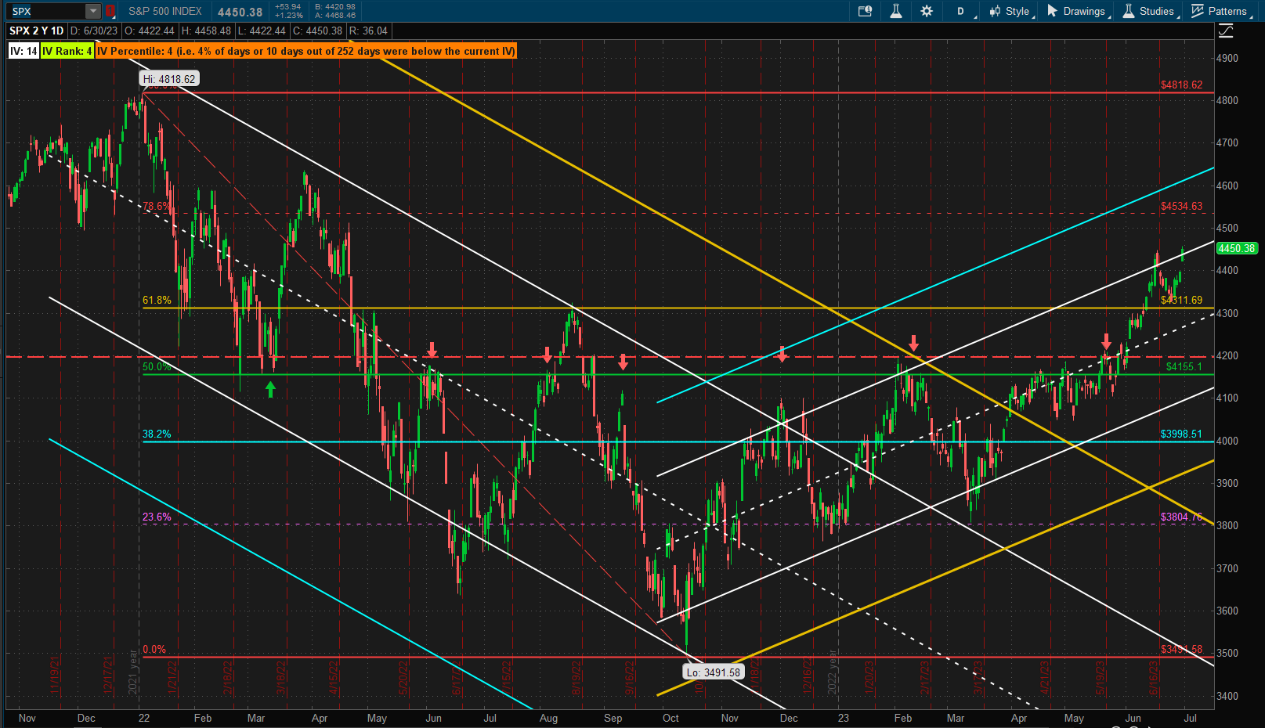Click the 3400 price axis label
Viewport: 1265px width, 728px height.
tap(1227, 696)
